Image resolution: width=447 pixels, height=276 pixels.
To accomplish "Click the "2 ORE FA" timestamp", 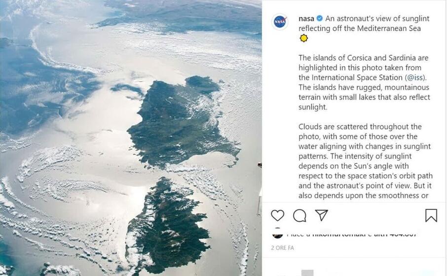I will pyautogui.click(x=282, y=248).
